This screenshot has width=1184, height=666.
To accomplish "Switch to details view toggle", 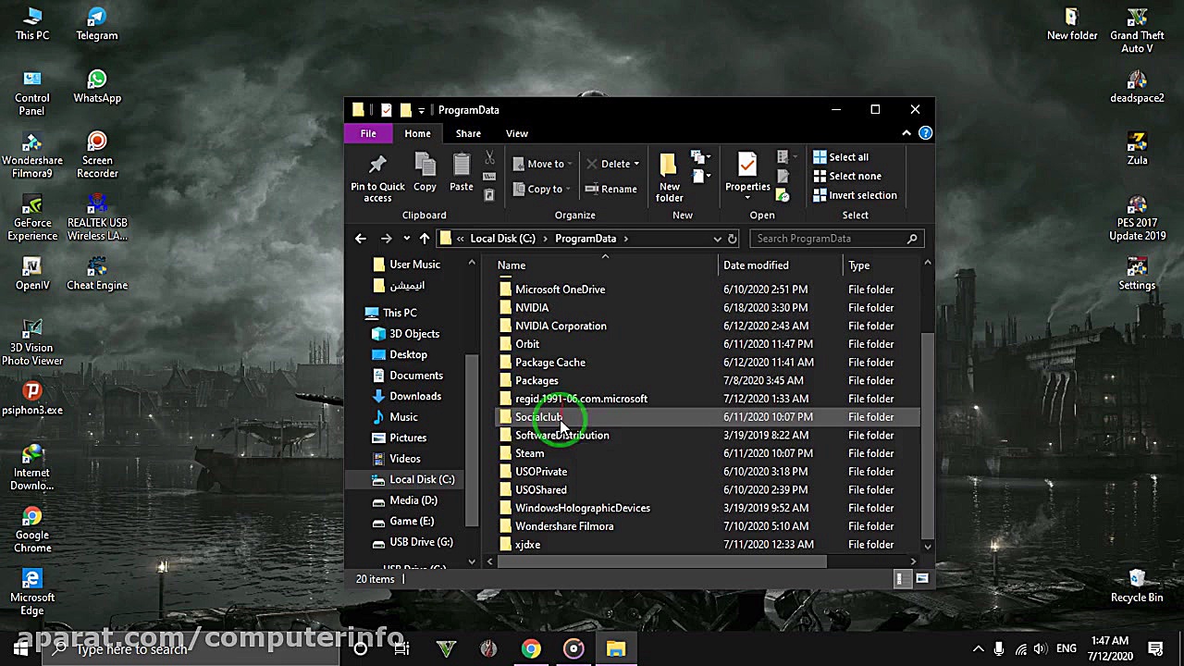I will [x=901, y=579].
